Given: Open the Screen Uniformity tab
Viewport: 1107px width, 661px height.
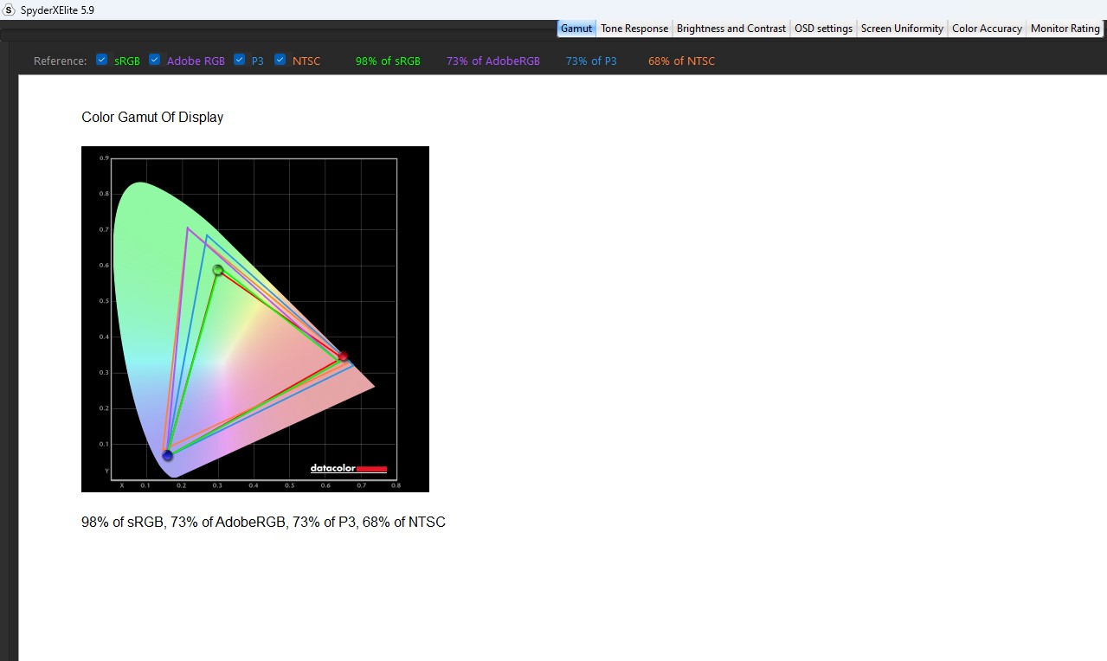Looking at the screenshot, I should tap(902, 29).
